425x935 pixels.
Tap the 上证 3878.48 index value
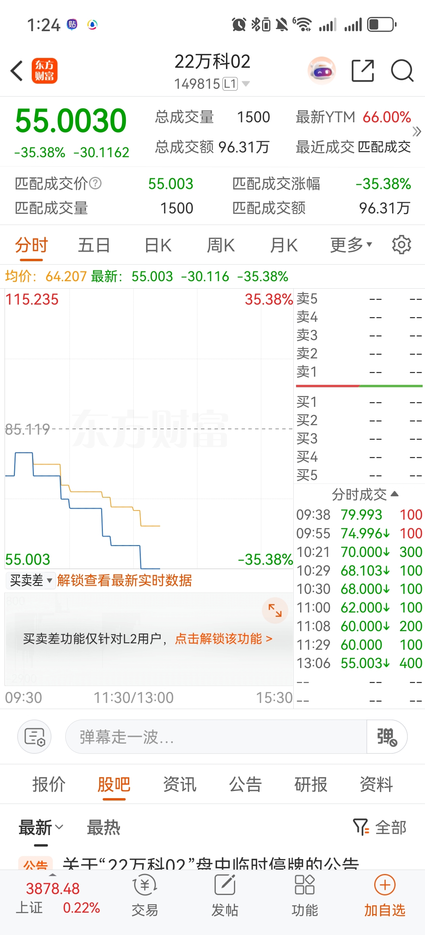(52, 889)
